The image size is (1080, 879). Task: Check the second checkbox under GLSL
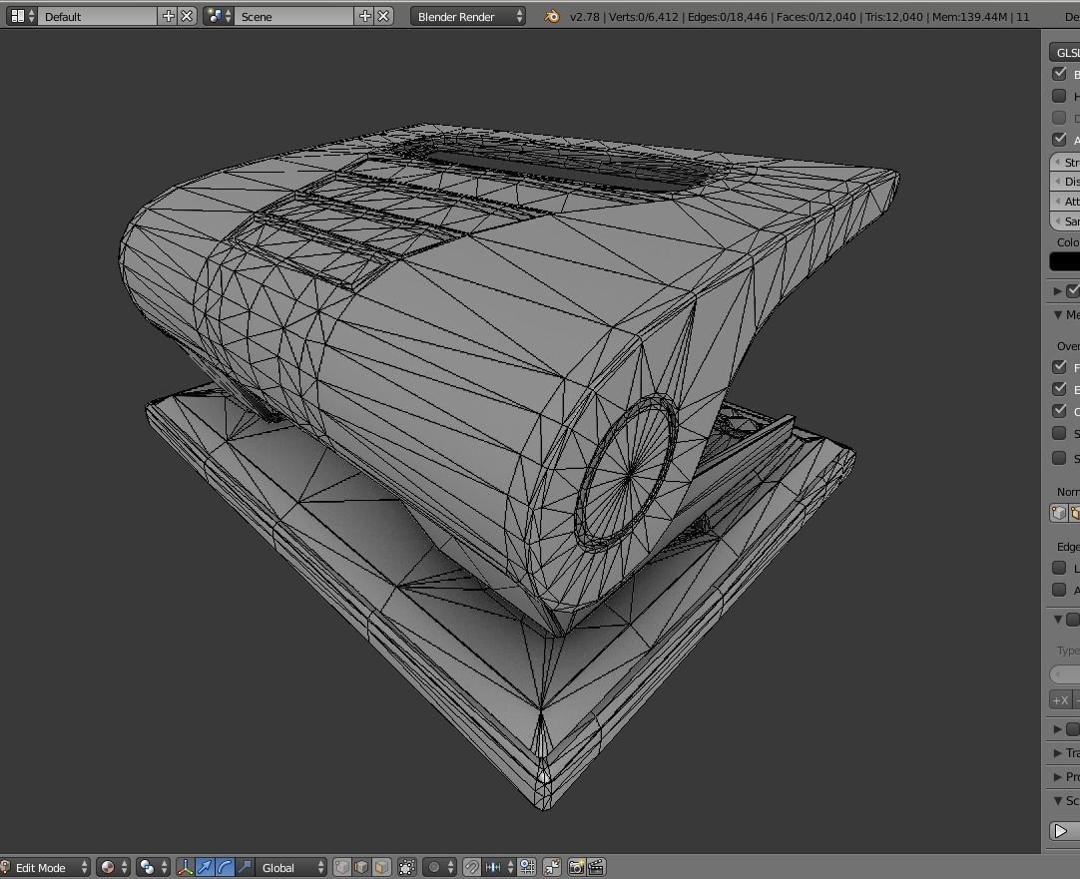tap(1059, 96)
